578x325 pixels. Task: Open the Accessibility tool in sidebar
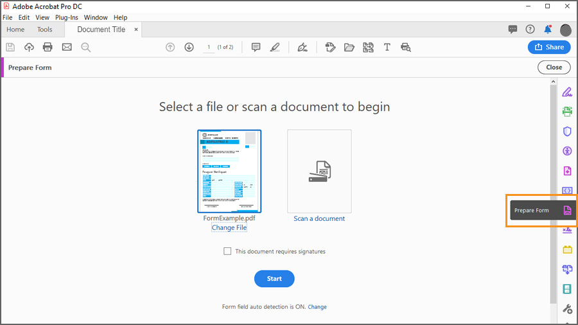pos(567,152)
